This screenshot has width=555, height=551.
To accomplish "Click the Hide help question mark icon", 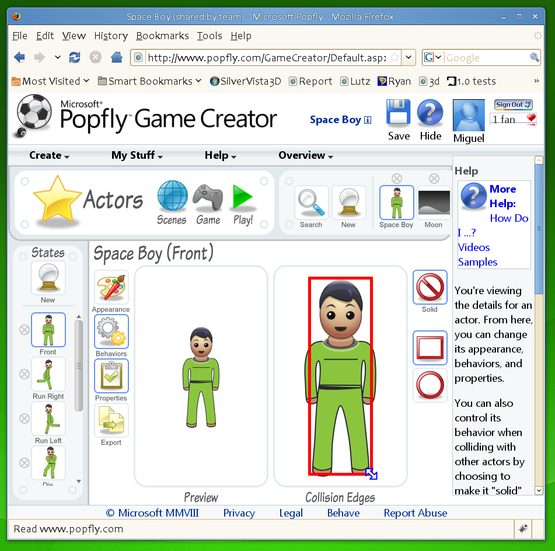I will 430,113.
